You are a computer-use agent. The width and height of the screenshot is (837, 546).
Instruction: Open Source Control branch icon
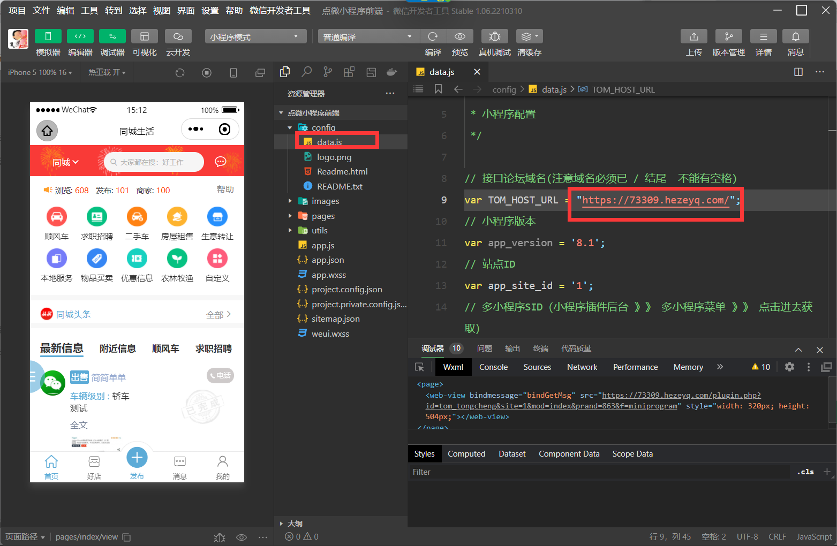[328, 72]
